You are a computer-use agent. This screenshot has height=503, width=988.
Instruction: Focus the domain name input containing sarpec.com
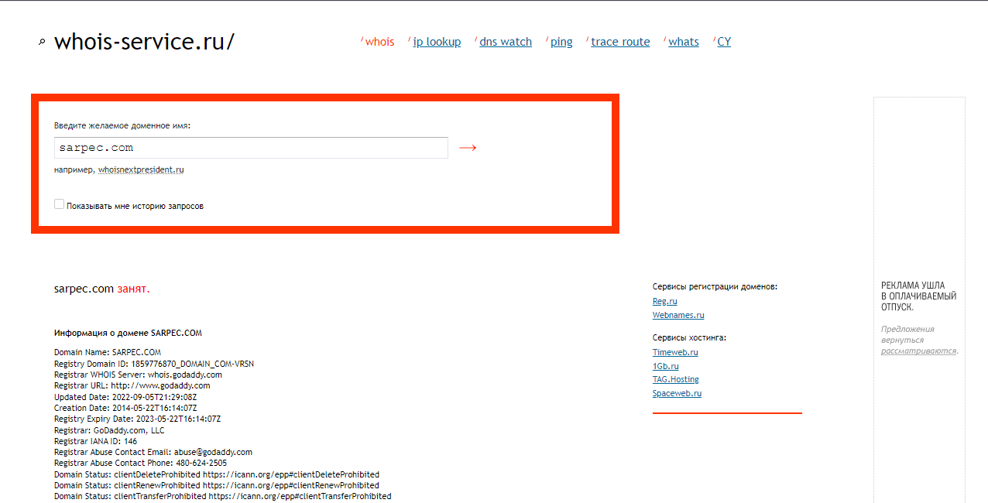(251, 148)
